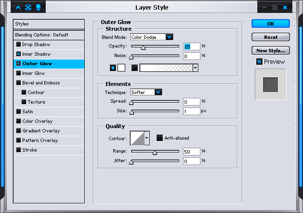Click the alien head icon in title bar
Screen dimensions: 303x213
click(38, 8)
